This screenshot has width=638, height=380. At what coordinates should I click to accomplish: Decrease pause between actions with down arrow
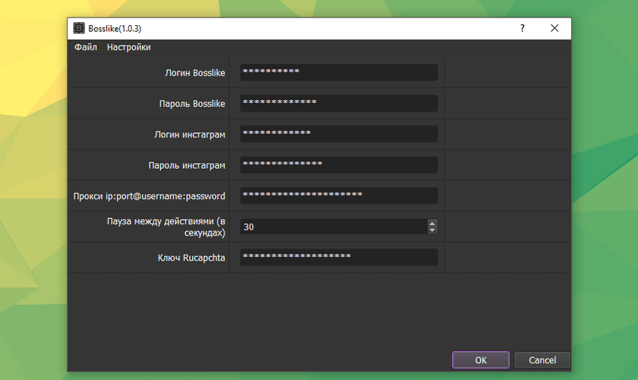coord(432,230)
